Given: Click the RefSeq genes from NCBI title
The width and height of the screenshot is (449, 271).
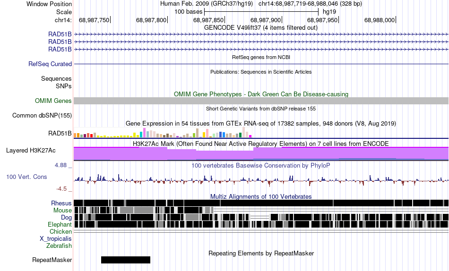Looking at the screenshot, I should [261, 57].
